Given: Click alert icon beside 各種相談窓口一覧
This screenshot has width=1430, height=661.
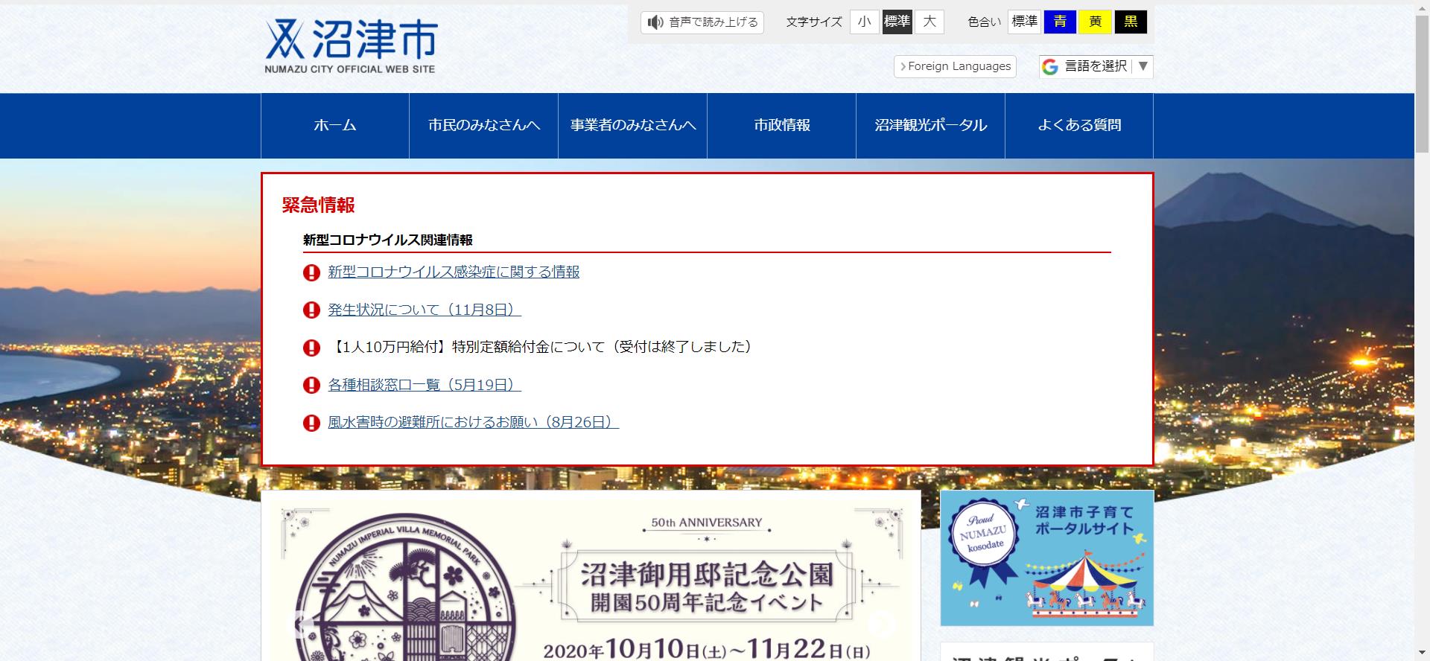Looking at the screenshot, I should [x=311, y=386].
